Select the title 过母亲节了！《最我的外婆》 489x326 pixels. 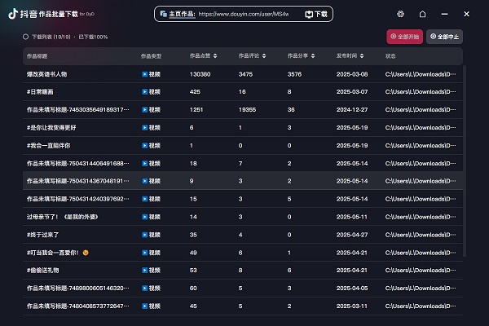pyautogui.click(x=63, y=217)
